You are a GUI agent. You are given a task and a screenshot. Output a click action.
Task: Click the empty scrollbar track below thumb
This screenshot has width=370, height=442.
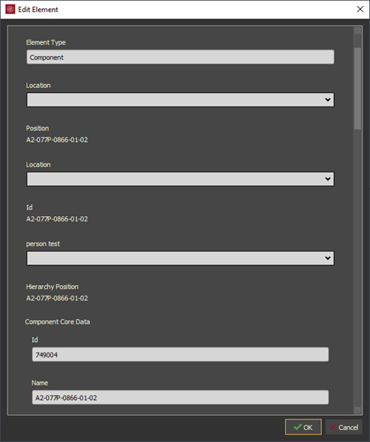pos(357,268)
